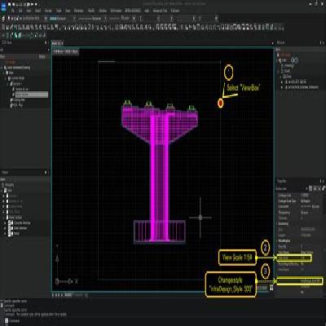Click the rightmost icon in the properties panel toolbar
The image size is (326, 326).
323,188
